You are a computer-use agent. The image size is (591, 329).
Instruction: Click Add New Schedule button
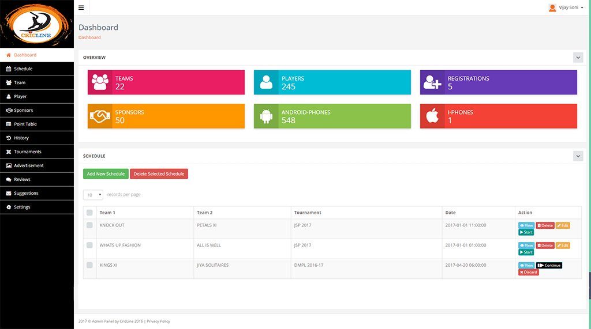106,174
